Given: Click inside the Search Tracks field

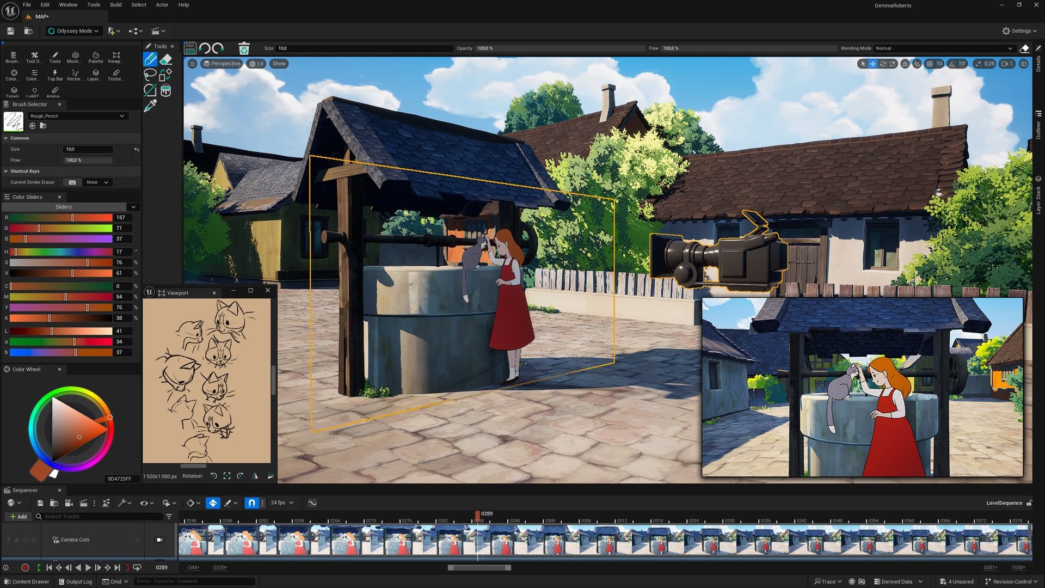Looking at the screenshot, I should (x=98, y=516).
